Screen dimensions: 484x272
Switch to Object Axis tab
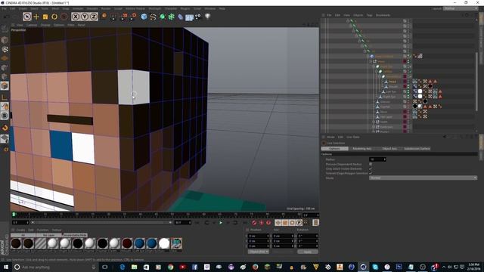389,149
